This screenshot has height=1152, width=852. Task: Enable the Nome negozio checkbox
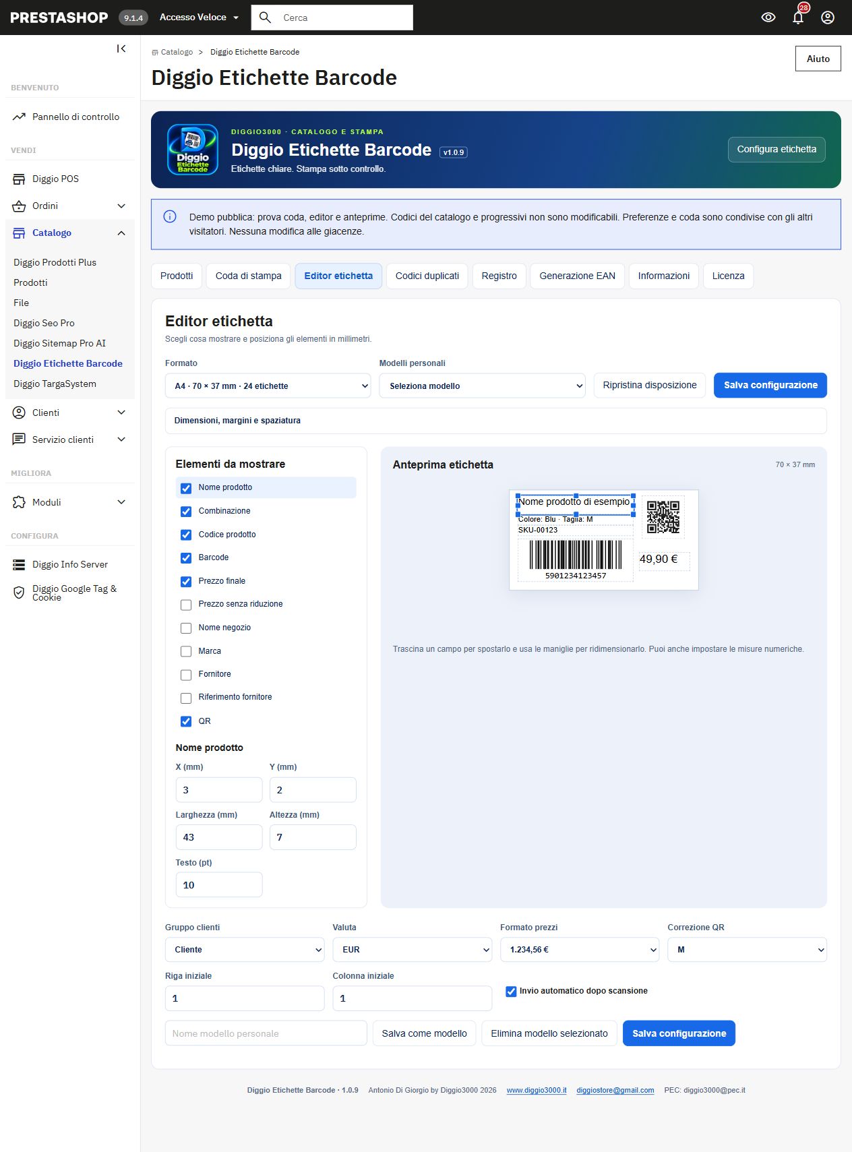click(186, 628)
